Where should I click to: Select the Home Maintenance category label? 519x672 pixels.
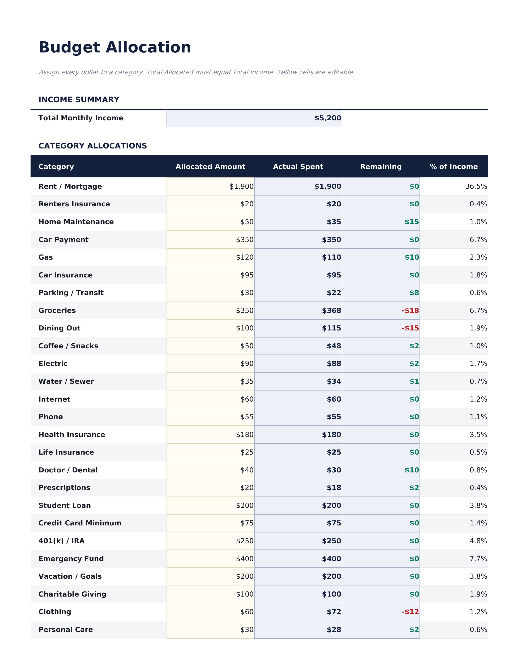(76, 222)
